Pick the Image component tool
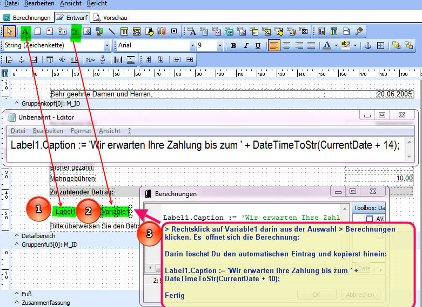Image resolution: width=422 pixels, height=307 pixels. click(x=87, y=31)
